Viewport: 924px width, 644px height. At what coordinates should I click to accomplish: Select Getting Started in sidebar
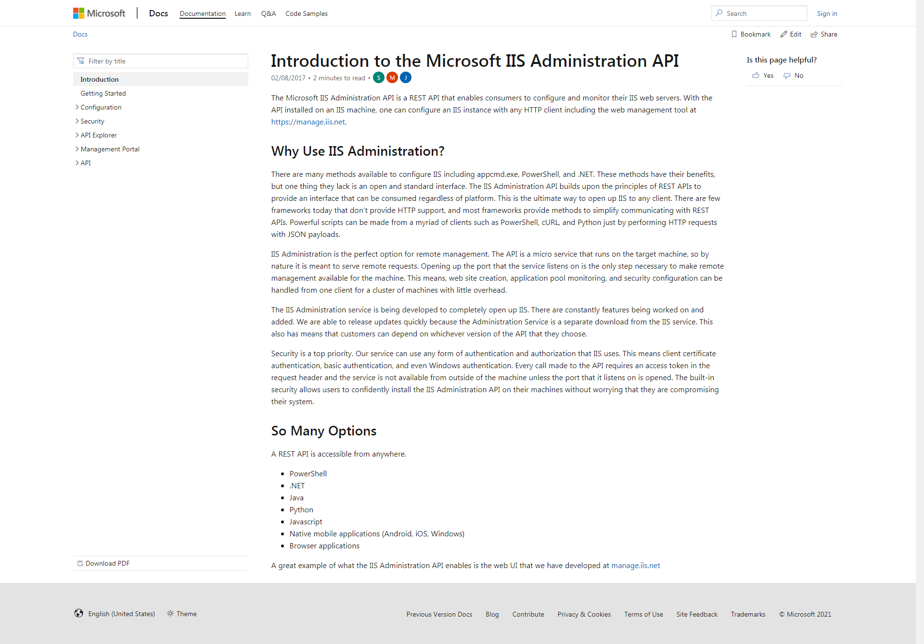click(103, 93)
